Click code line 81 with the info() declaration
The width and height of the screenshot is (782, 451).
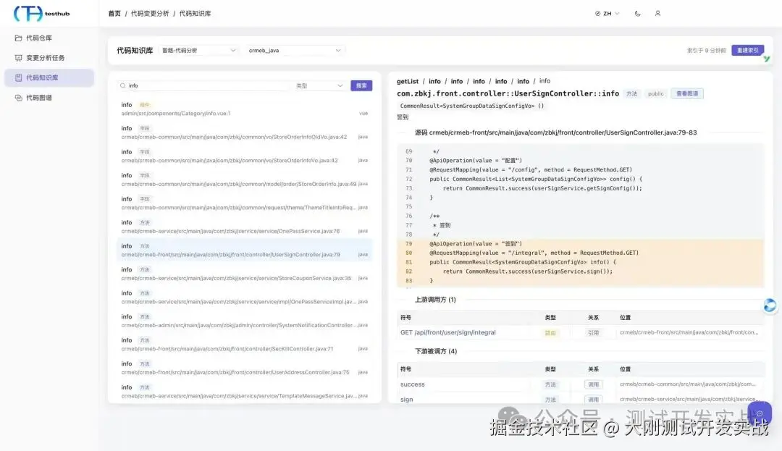click(x=581, y=262)
